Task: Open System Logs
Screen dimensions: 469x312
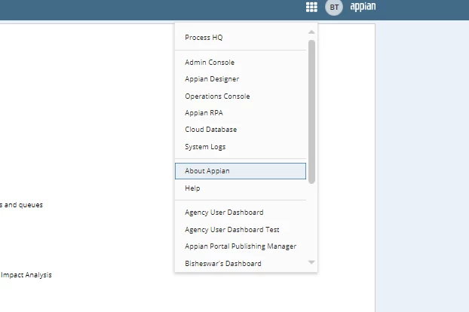Action: 241,147
